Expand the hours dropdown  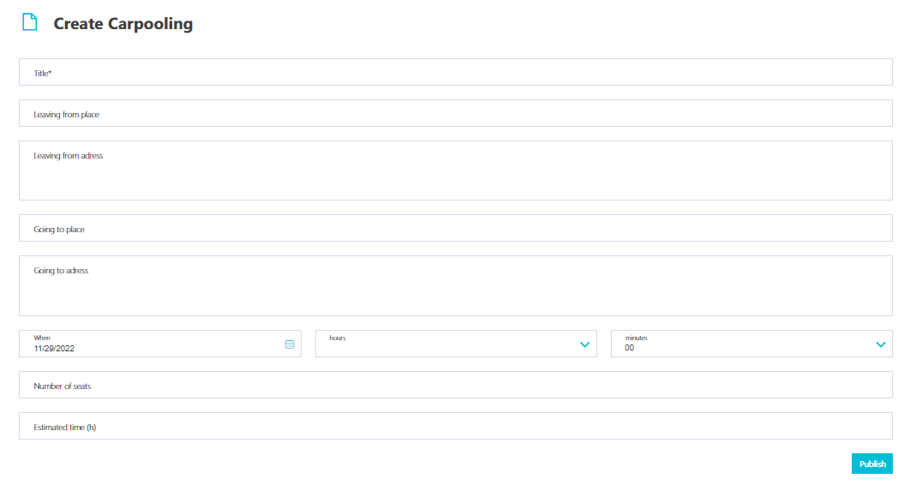456,344
